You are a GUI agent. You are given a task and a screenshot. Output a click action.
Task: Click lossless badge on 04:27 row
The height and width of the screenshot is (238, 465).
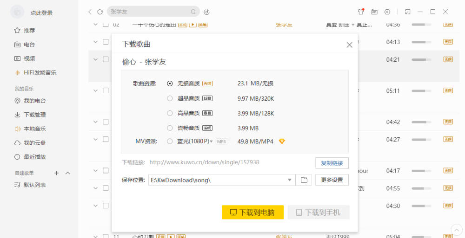(x=448, y=139)
